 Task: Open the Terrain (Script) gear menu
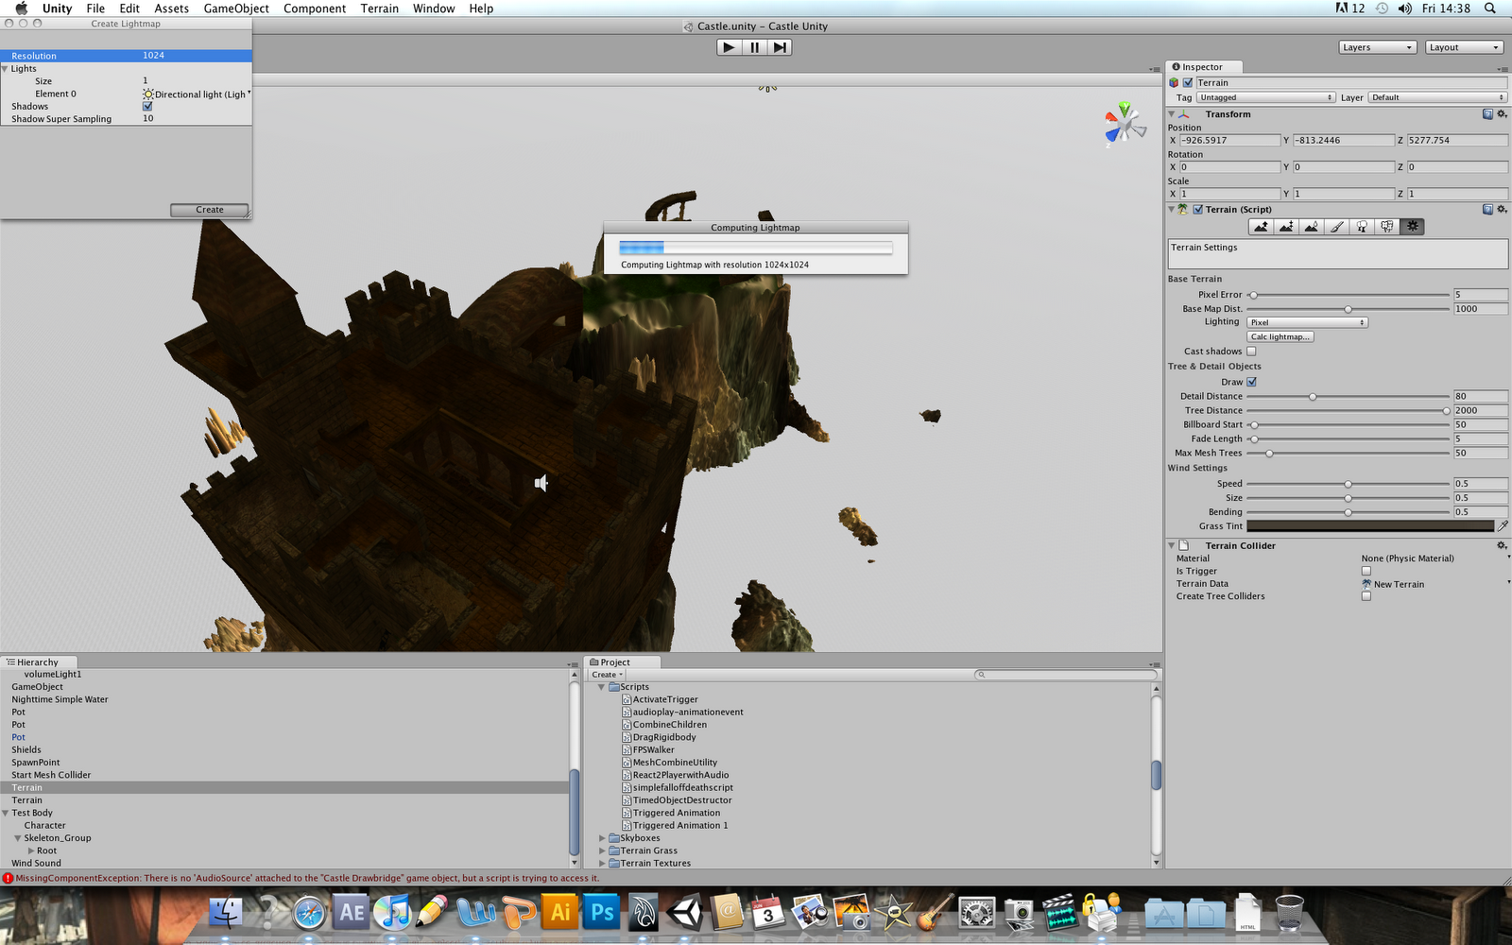point(1502,210)
